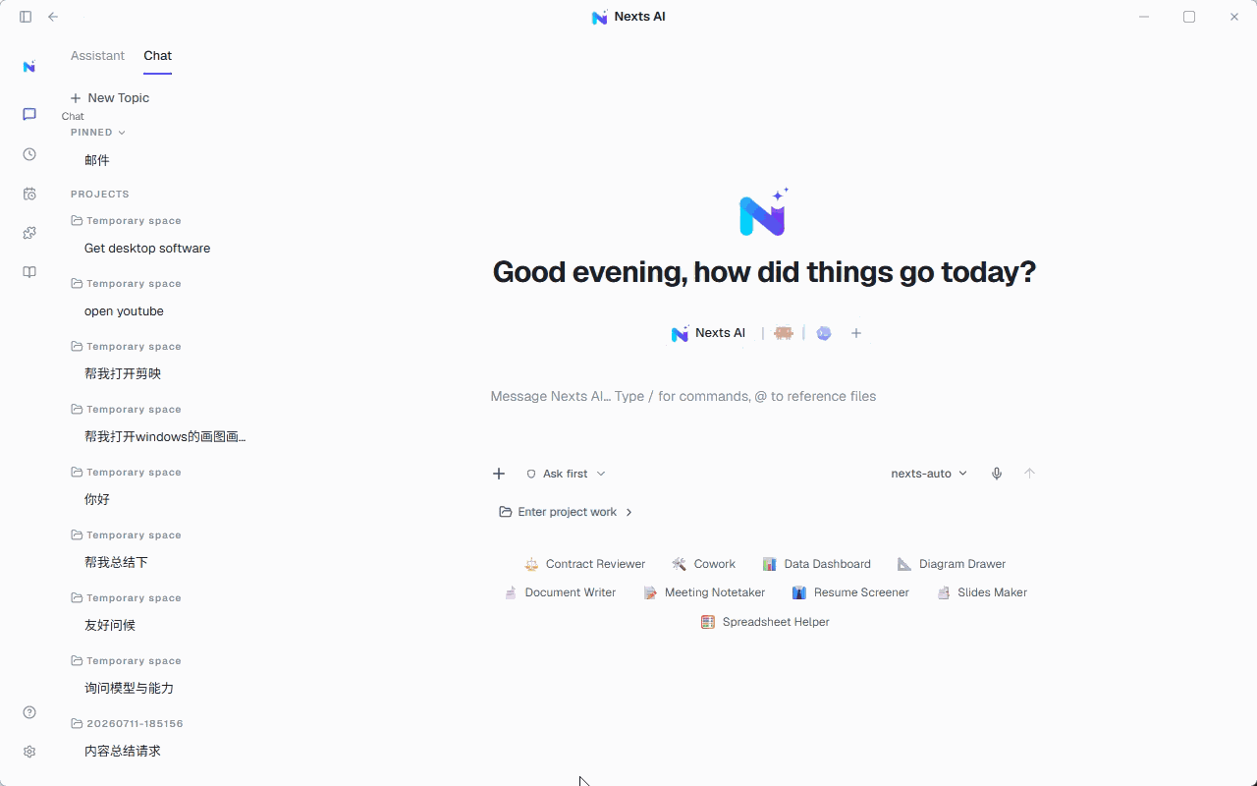Collapse the left sidebar panel
The width and height of the screenshot is (1257, 786).
pyautogui.click(x=26, y=17)
